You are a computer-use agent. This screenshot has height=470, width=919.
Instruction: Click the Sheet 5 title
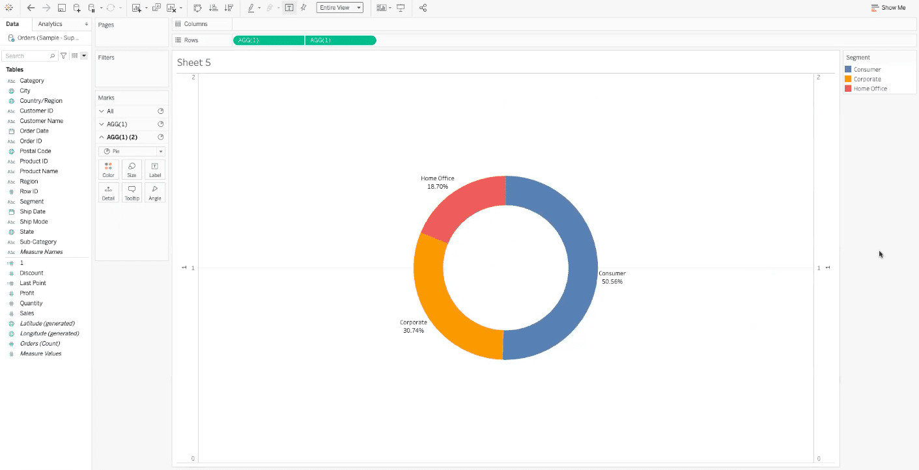(194, 62)
